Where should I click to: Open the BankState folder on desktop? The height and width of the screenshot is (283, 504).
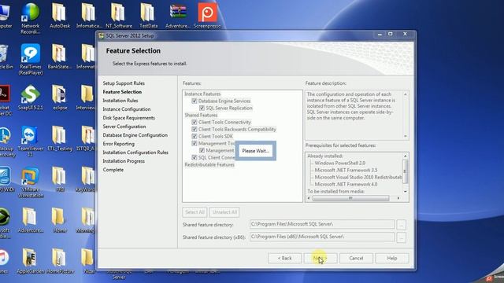coord(60,57)
